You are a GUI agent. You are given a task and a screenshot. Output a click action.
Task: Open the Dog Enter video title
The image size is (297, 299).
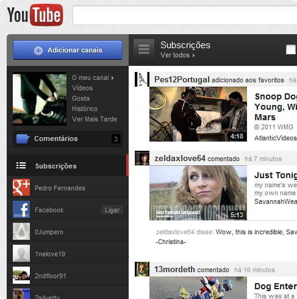pos(276,286)
